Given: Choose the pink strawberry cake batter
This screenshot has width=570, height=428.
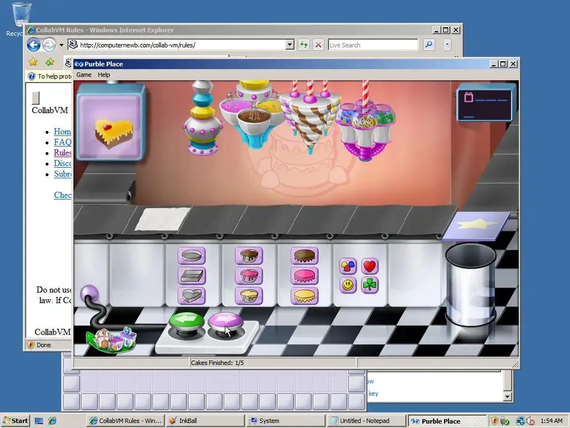Looking at the screenshot, I should (249, 275).
